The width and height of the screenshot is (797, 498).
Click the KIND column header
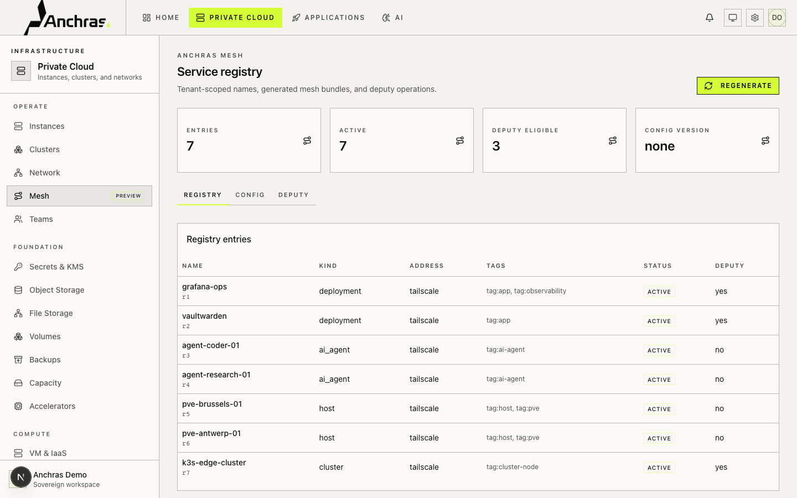tap(328, 266)
